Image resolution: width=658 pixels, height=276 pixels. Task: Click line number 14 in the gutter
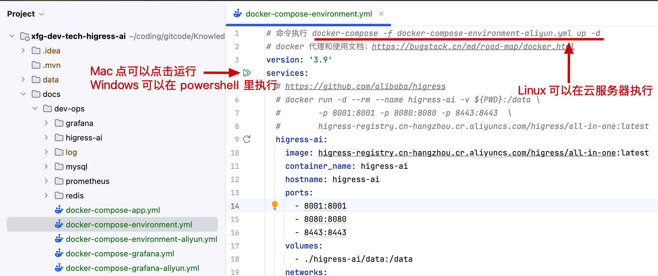pyautogui.click(x=235, y=206)
